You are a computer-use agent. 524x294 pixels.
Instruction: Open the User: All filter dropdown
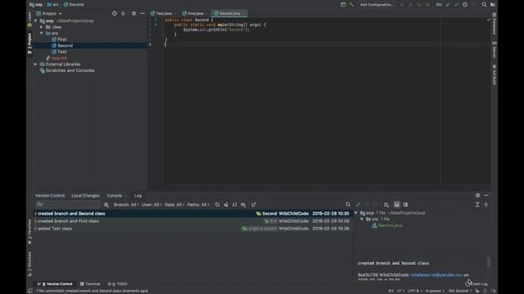tap(151, 205)
